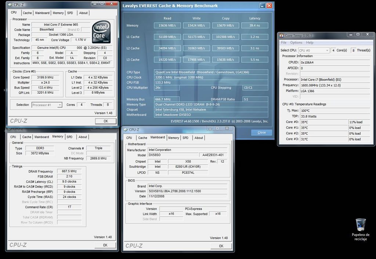
Task: Open the Options menu in Core Temp
Action: 296,42
